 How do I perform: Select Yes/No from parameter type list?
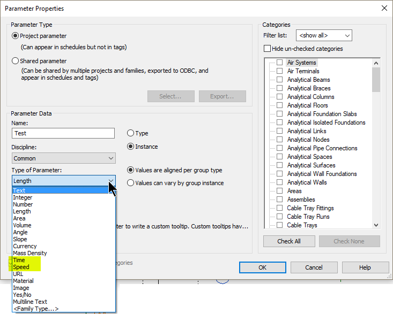point(64,295)
